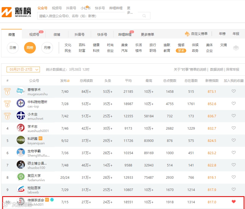Open 小木虫 account avatar
Screen dimensions: 245x209
pyautogui.click(x=21, y=115)
